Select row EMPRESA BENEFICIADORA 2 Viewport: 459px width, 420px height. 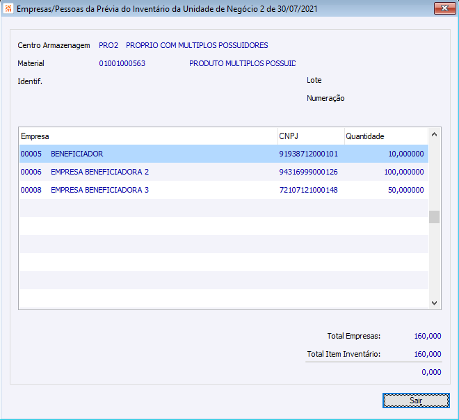pos(224,172)
